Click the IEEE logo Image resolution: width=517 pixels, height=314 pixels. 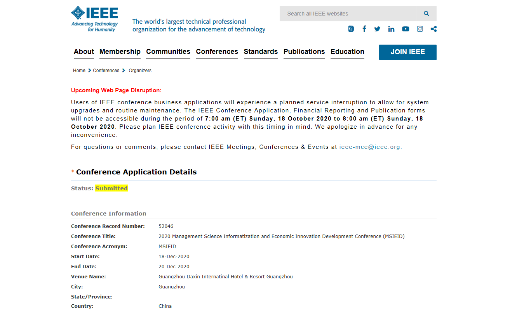click(94, 19)
